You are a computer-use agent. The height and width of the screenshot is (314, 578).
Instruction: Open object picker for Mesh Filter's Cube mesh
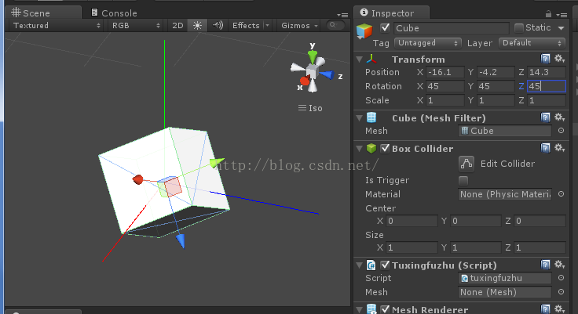(561, 131)
